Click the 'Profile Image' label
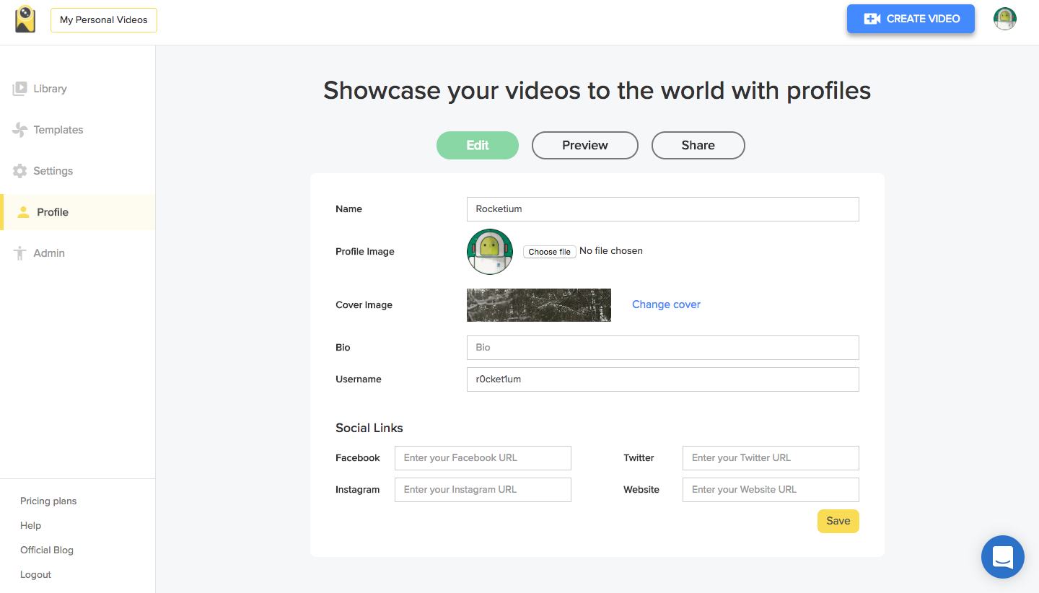Screen dimensions: 1039x593 tap(365, 252)
